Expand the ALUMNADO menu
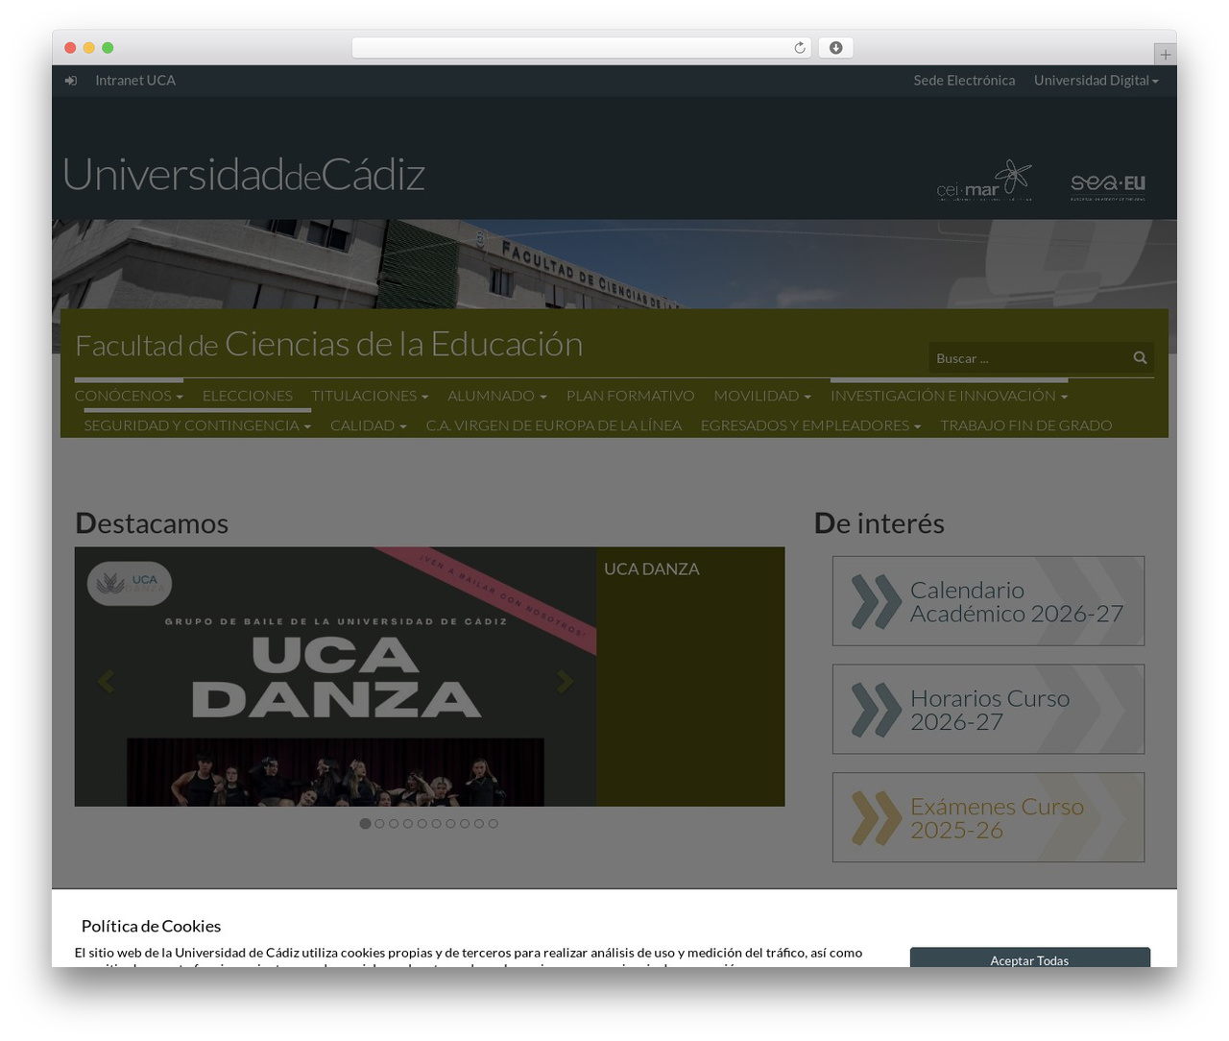 pos(497,396)
